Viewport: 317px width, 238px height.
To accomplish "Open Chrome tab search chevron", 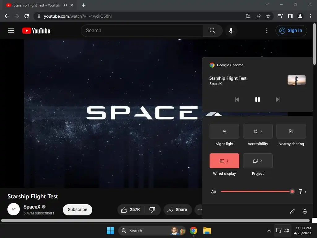I will tap(267, 4).
